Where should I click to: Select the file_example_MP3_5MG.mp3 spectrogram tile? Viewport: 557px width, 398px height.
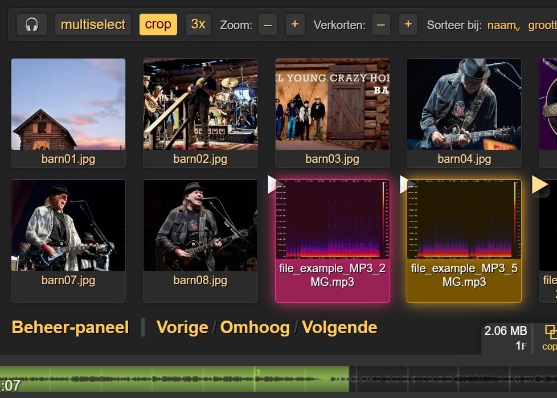tap(464, 220)
